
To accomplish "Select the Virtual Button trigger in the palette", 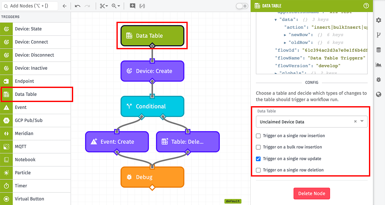I will point(35,199).
